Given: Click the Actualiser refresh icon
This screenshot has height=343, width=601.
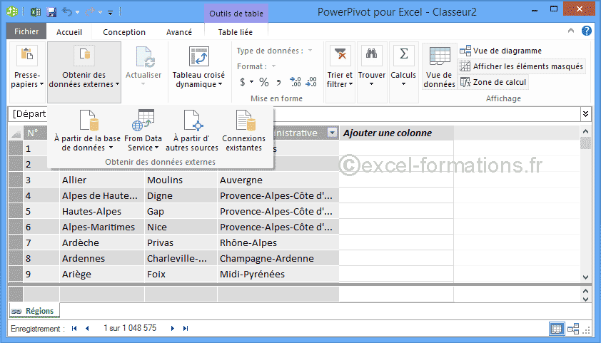Looking at the screenshot, I should [x=144, y=58].
